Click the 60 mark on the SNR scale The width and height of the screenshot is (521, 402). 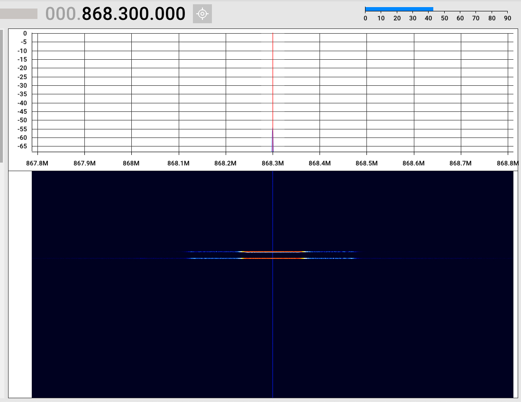pos(460,18)
